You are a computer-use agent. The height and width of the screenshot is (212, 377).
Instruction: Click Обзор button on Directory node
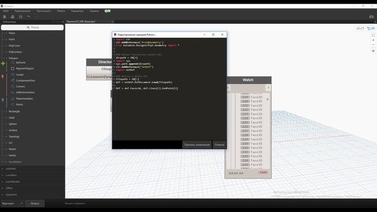pyautogui.click(x=106, y=69)
